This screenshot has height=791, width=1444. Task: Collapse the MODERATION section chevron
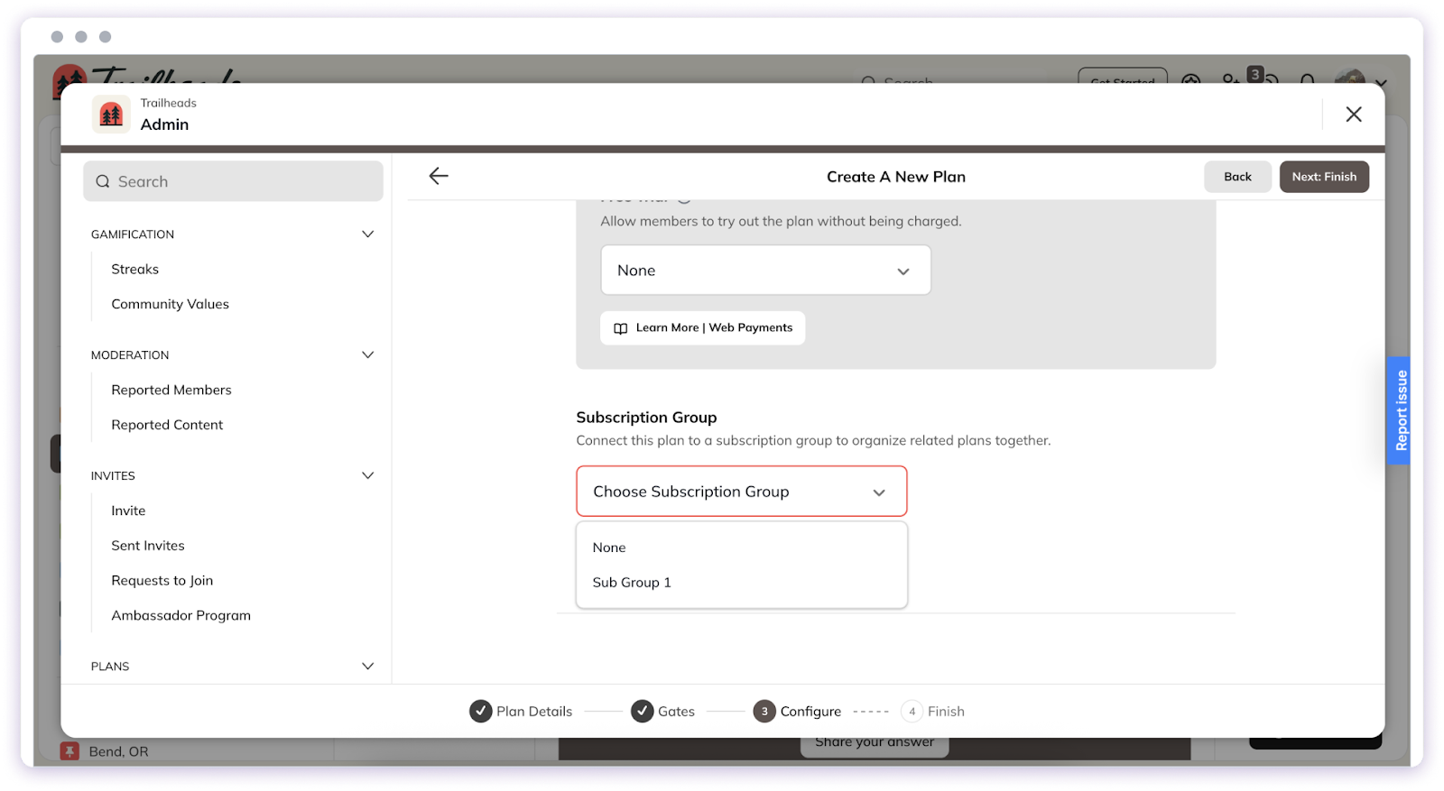367,355
